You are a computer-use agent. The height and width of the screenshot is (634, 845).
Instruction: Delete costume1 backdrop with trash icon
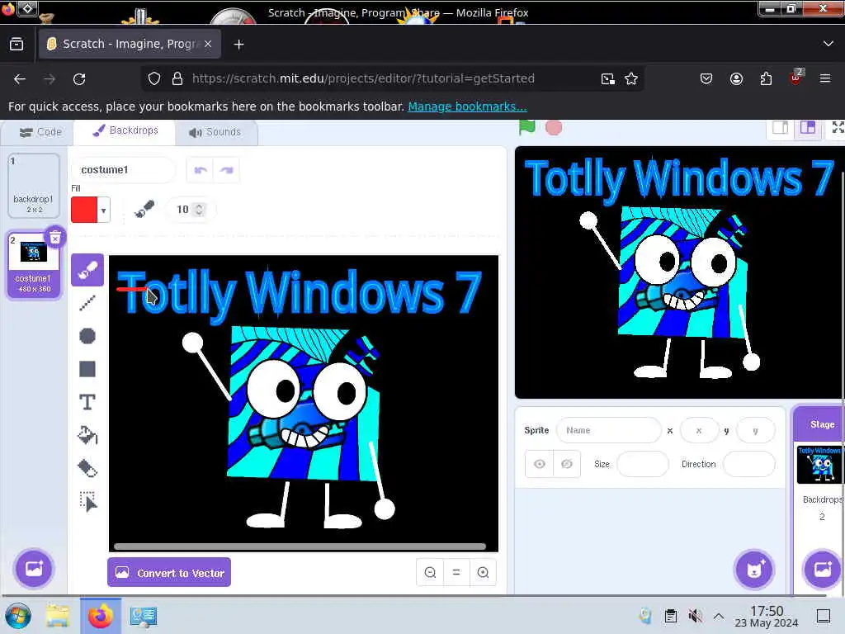55,237
